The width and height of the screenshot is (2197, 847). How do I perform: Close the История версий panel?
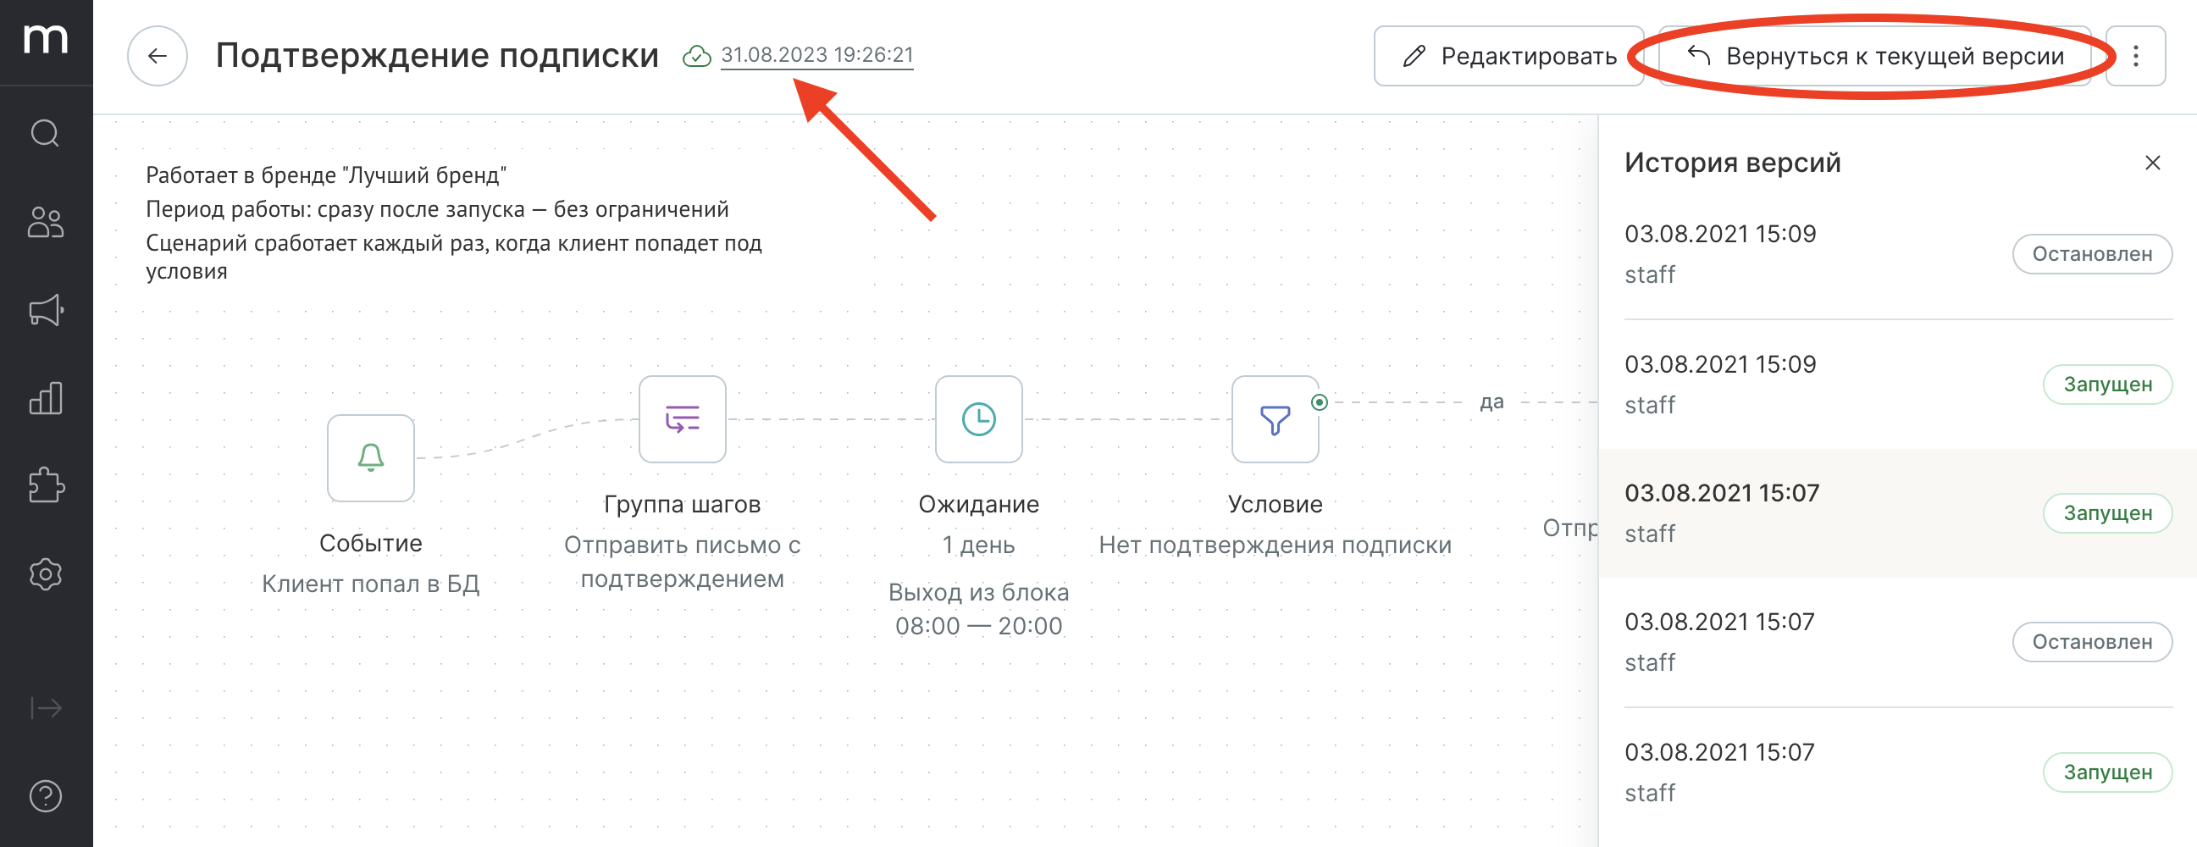(2152, 163)
